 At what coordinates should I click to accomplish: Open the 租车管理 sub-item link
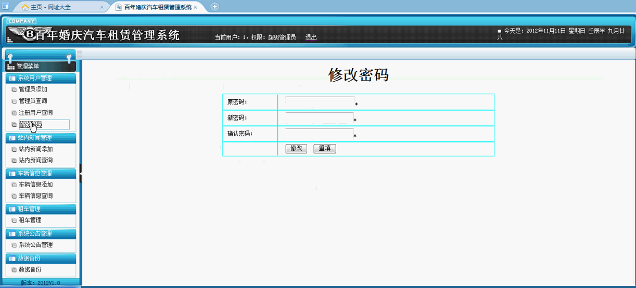coord(30,220)
